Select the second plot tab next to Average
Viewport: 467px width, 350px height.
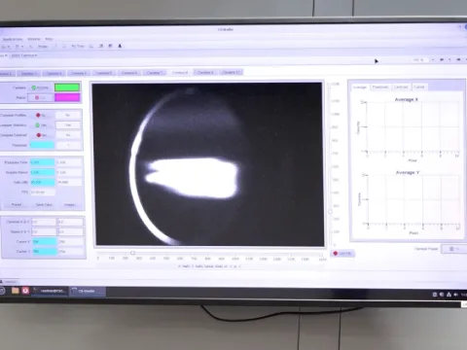(380, 87)
